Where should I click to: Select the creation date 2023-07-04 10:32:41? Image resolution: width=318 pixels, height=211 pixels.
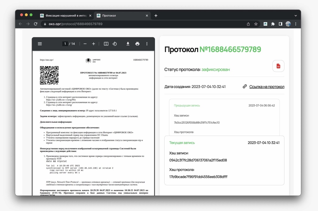pos(208,86)
